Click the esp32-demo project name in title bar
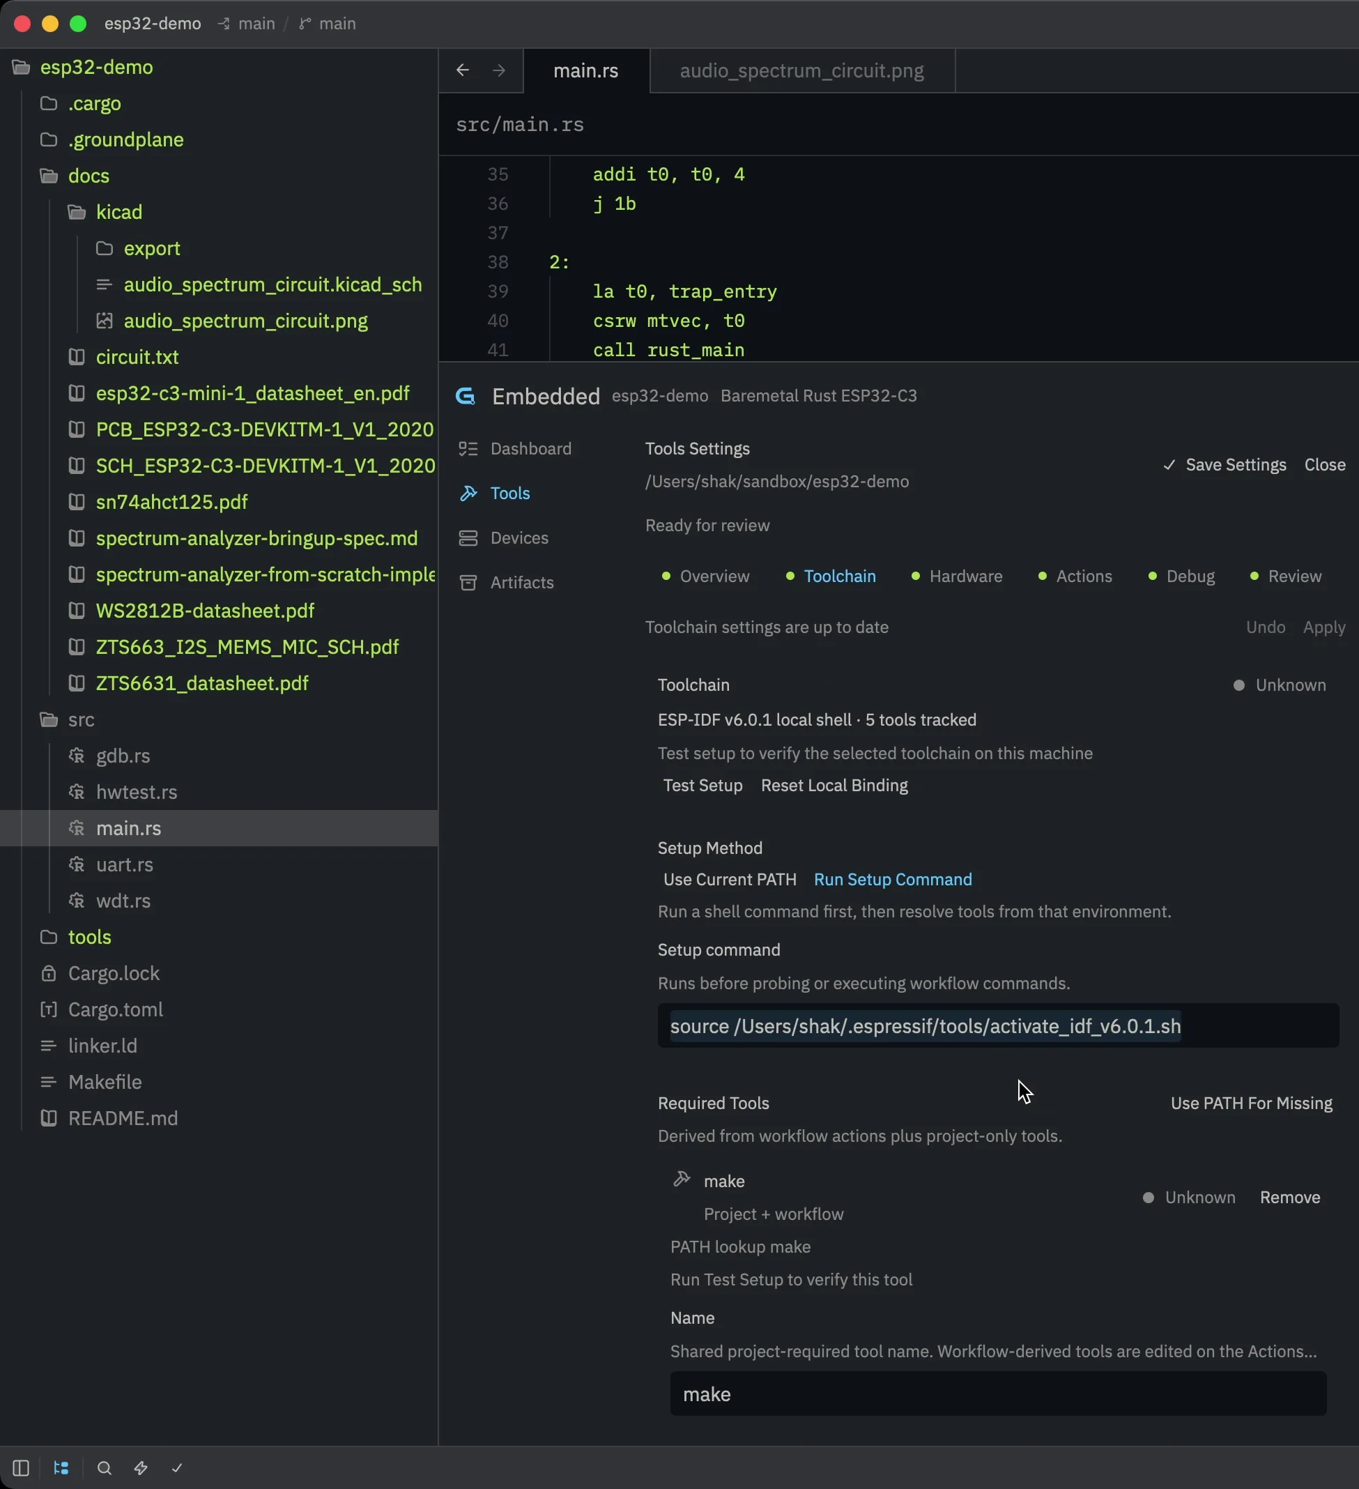Screen dimensions: 1359x1489 (153, 24)
